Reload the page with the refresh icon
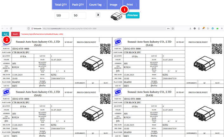Viewport: 224px width, 137px height. (x=11, y=28)
